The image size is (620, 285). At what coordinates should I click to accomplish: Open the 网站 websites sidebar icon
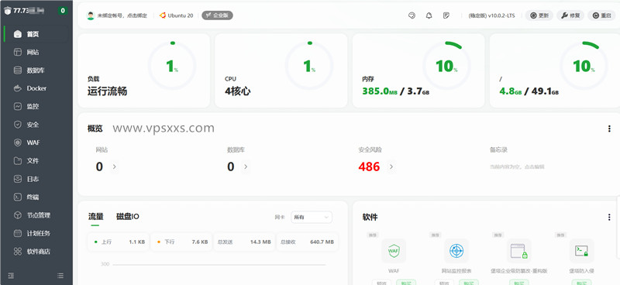17,52
